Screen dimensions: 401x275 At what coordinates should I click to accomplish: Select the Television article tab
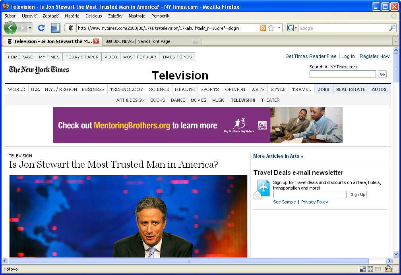pos(52,41)
